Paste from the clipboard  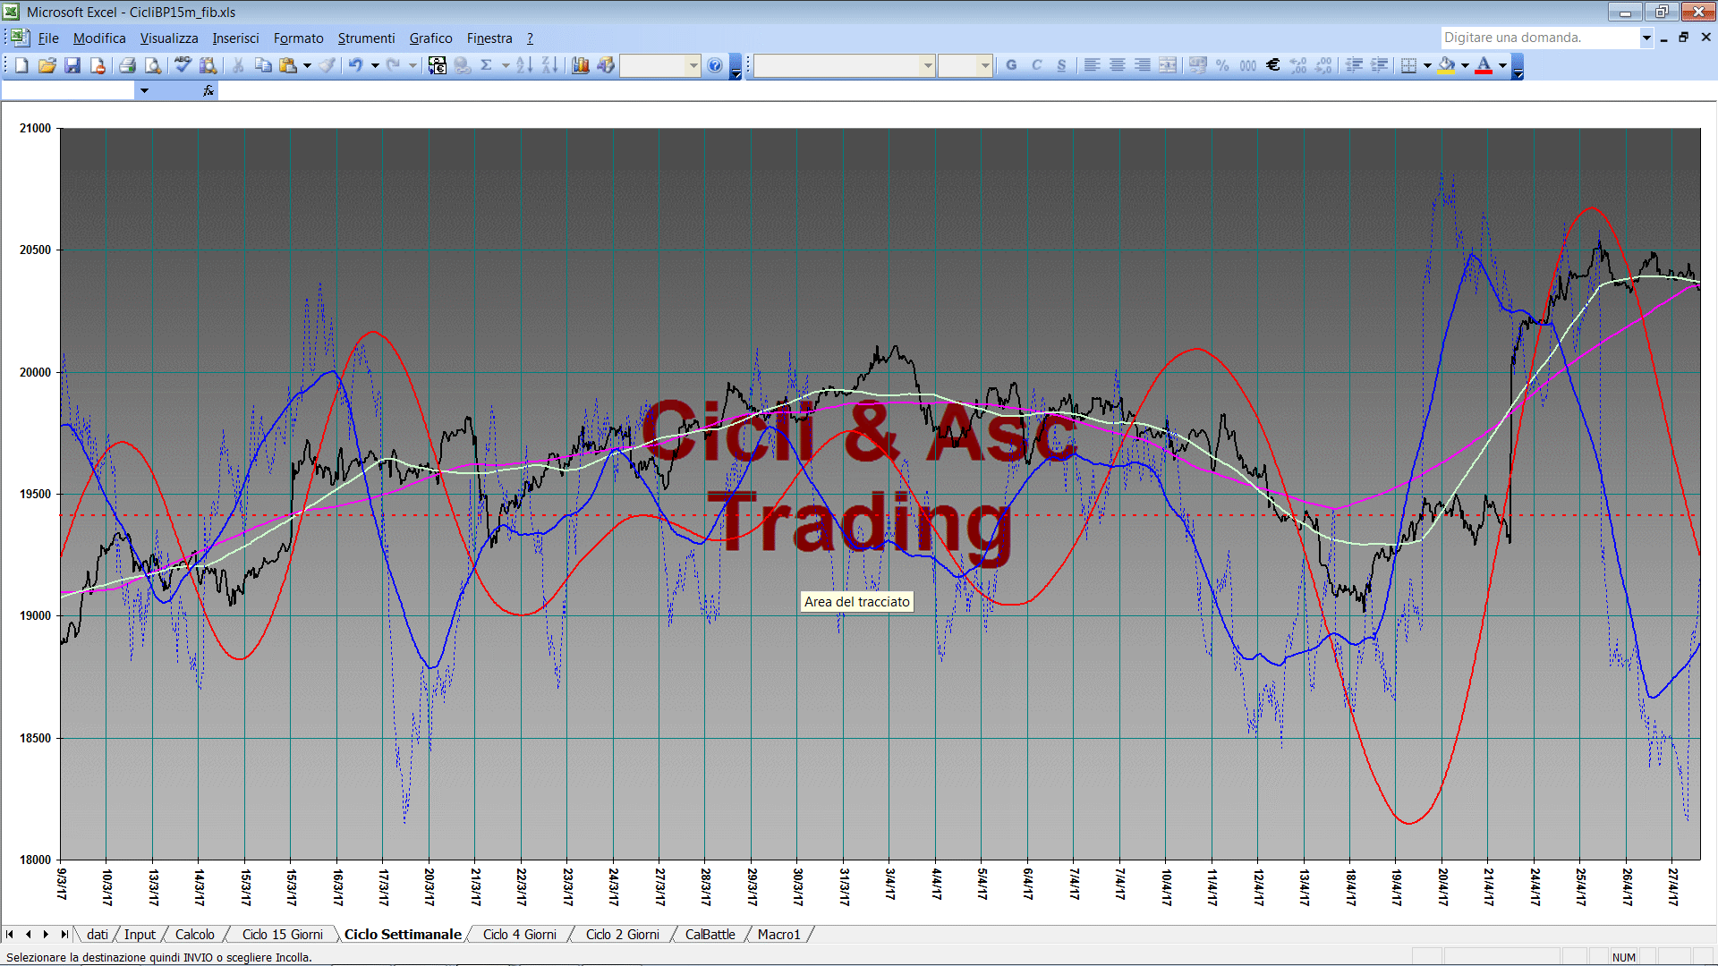tap(288, 65)
